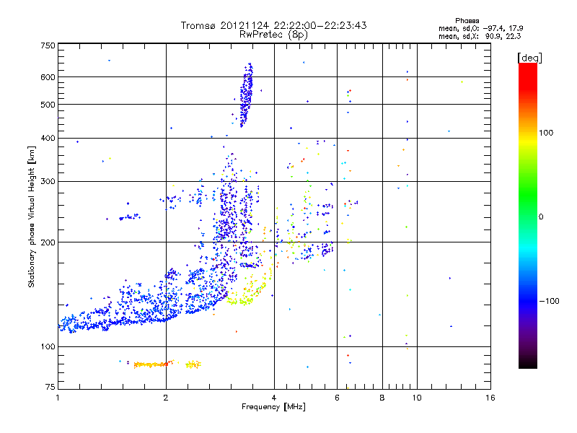
Task: Click the 'RwPretec (8p)' subtitle
Action: [273, 35]
